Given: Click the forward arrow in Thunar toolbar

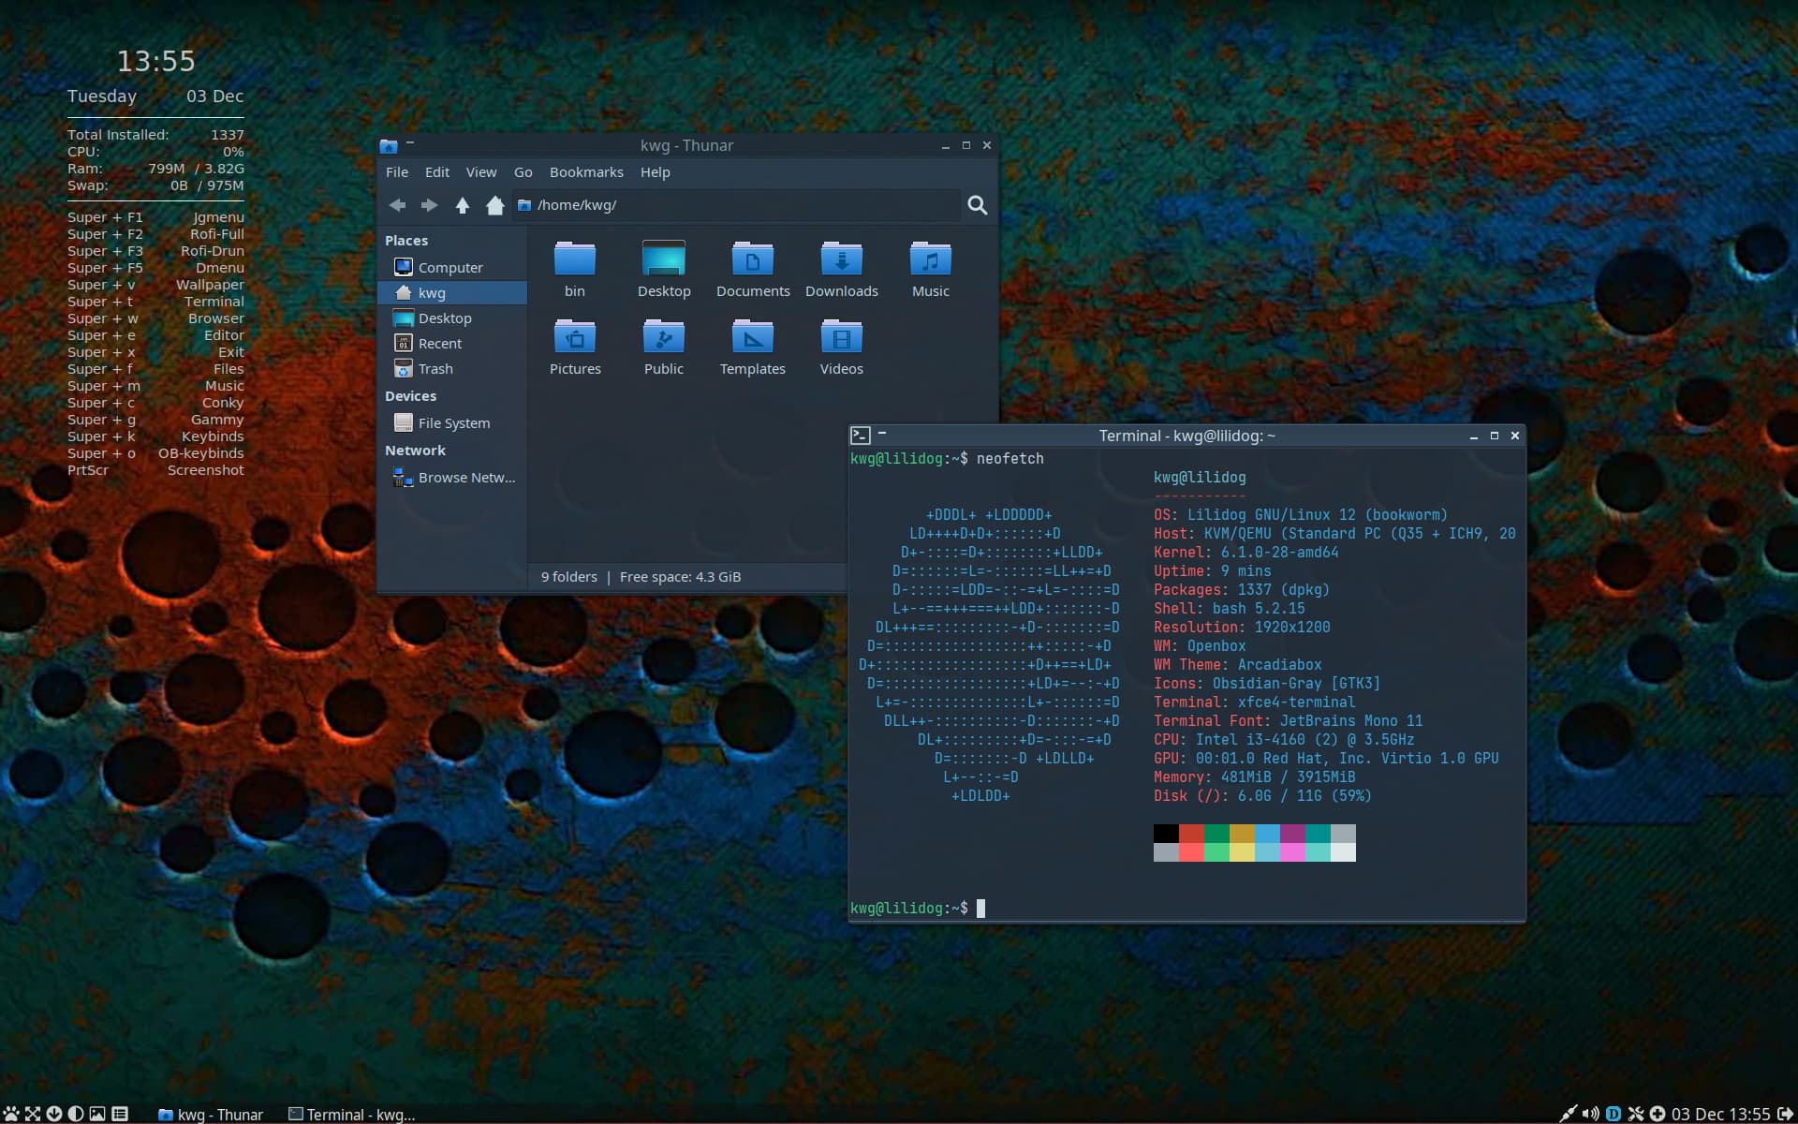Looking at the screenshot, I should point(429,205).
